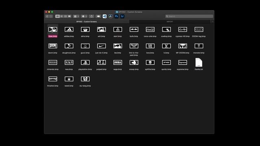Click the Photoshop toolbar icon
260x146 pixels.
coord(117,16)
